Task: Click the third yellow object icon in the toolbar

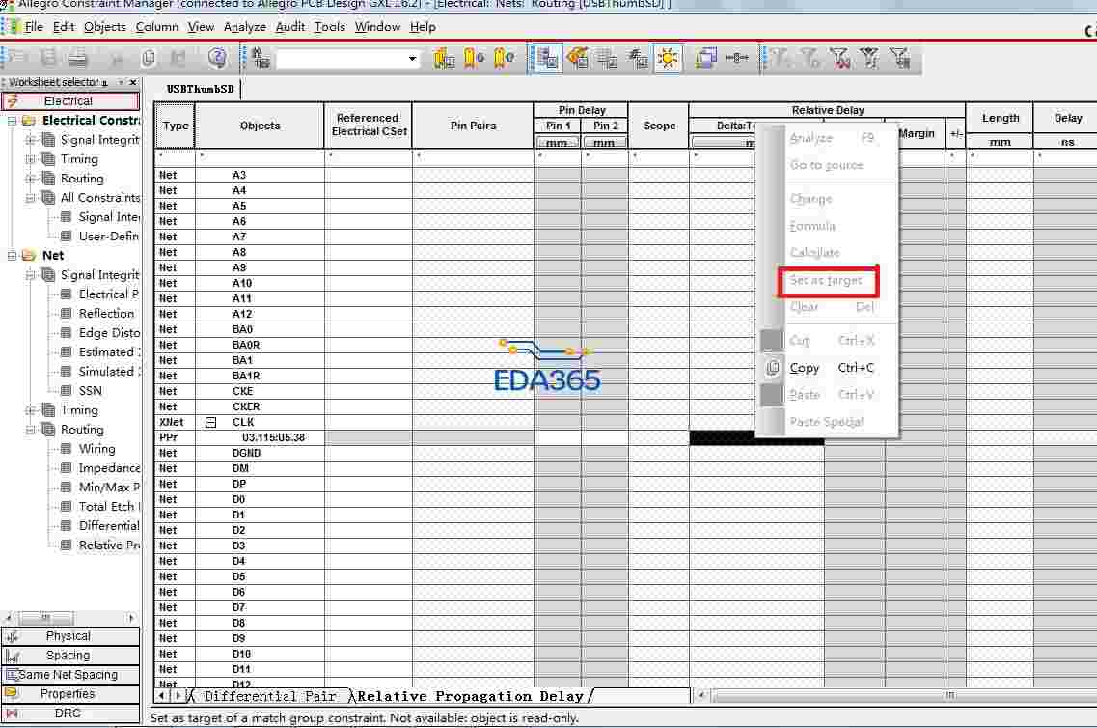Action: [503, 58]
